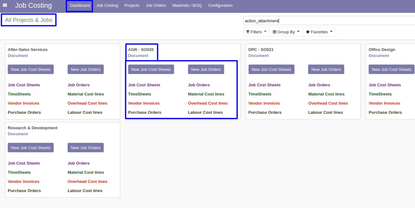Open Labour Cost lines in AGR - SO020 card

205,112
